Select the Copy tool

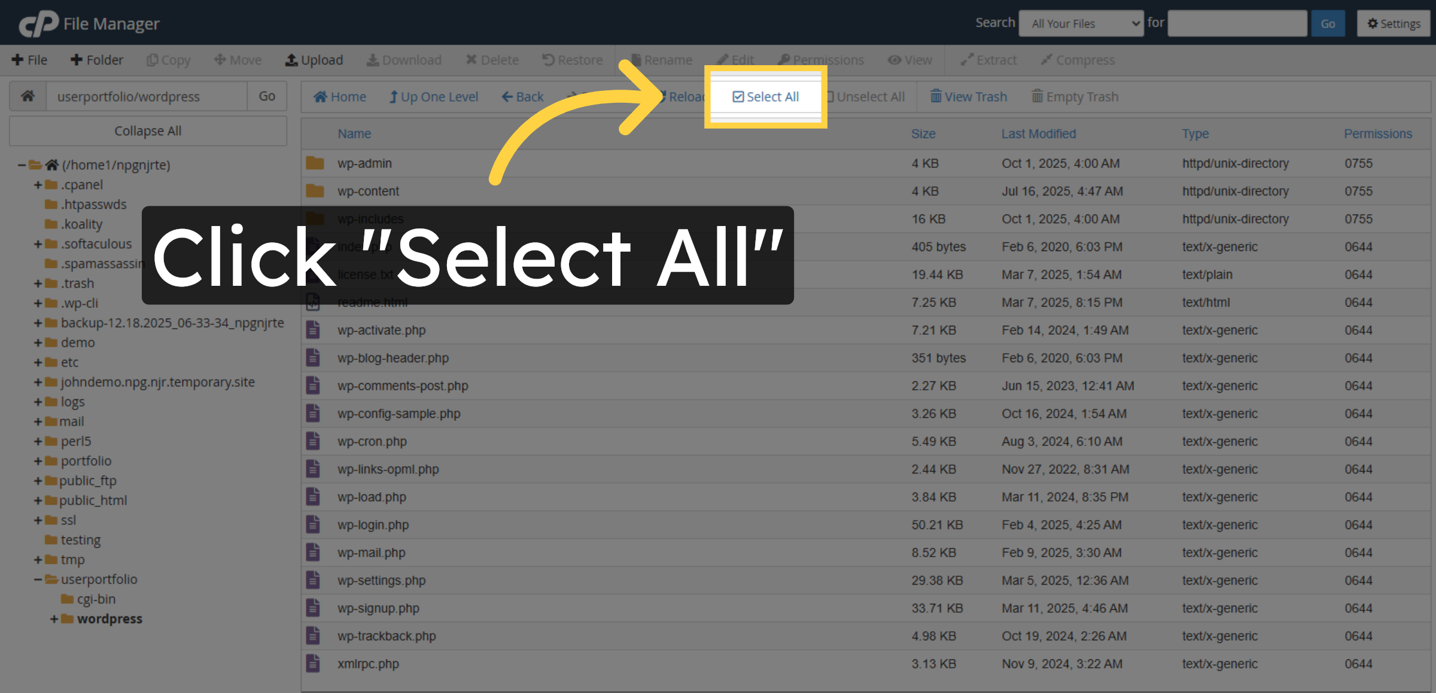pyautogui.click(x=168, y=60)
